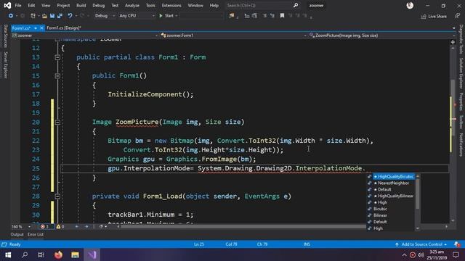Click the Undo arrow icon
This screenshot has width=465, height=261.
70,16
